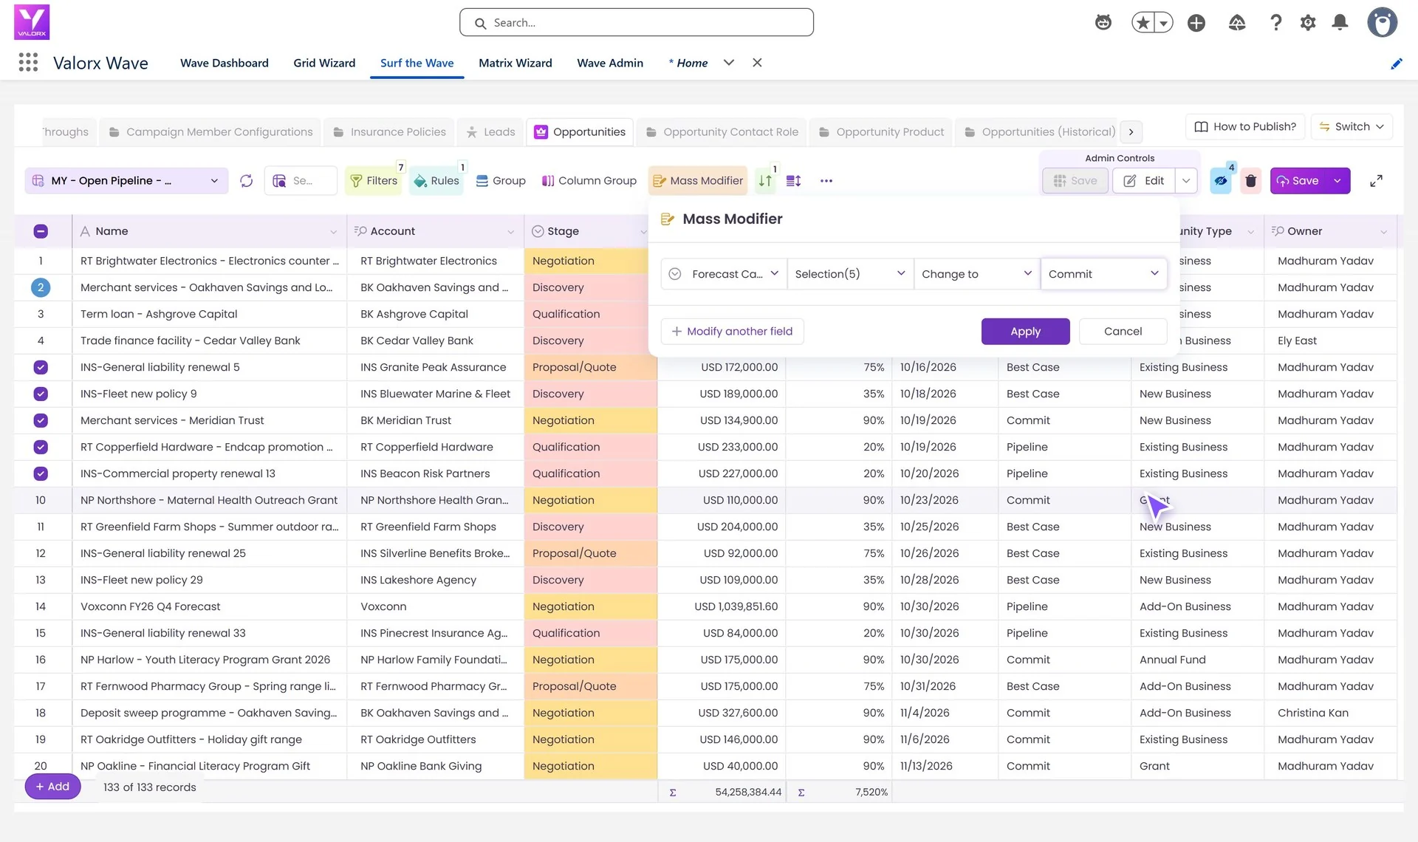Image resolution: width=1418 pixels, height=842 pixels.
Task: Open How to Publish? guide
Action: 1245,126
